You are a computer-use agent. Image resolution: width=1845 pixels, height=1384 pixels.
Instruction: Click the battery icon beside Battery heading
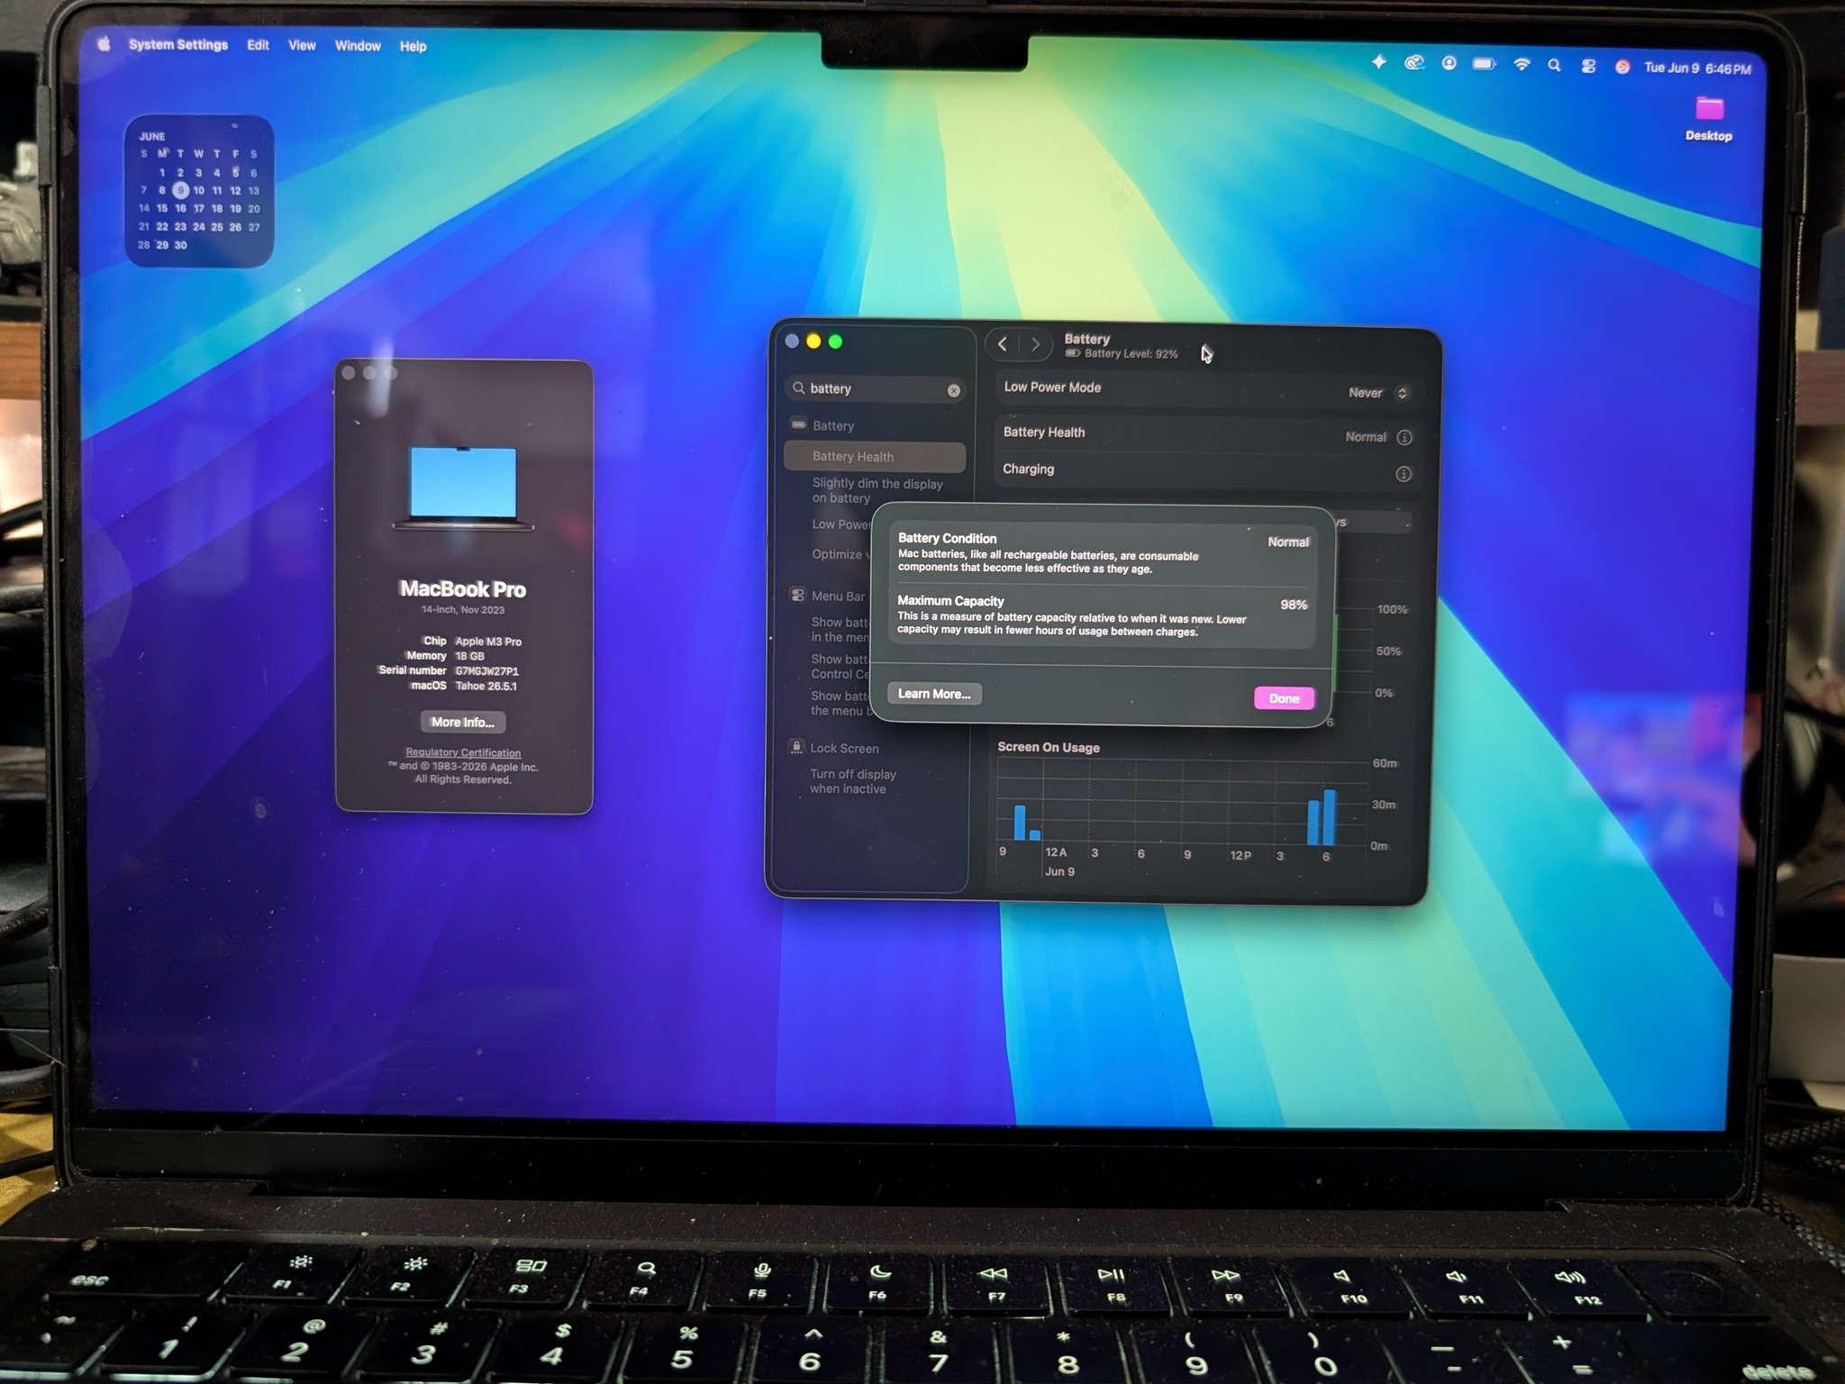tap(798, 424)
